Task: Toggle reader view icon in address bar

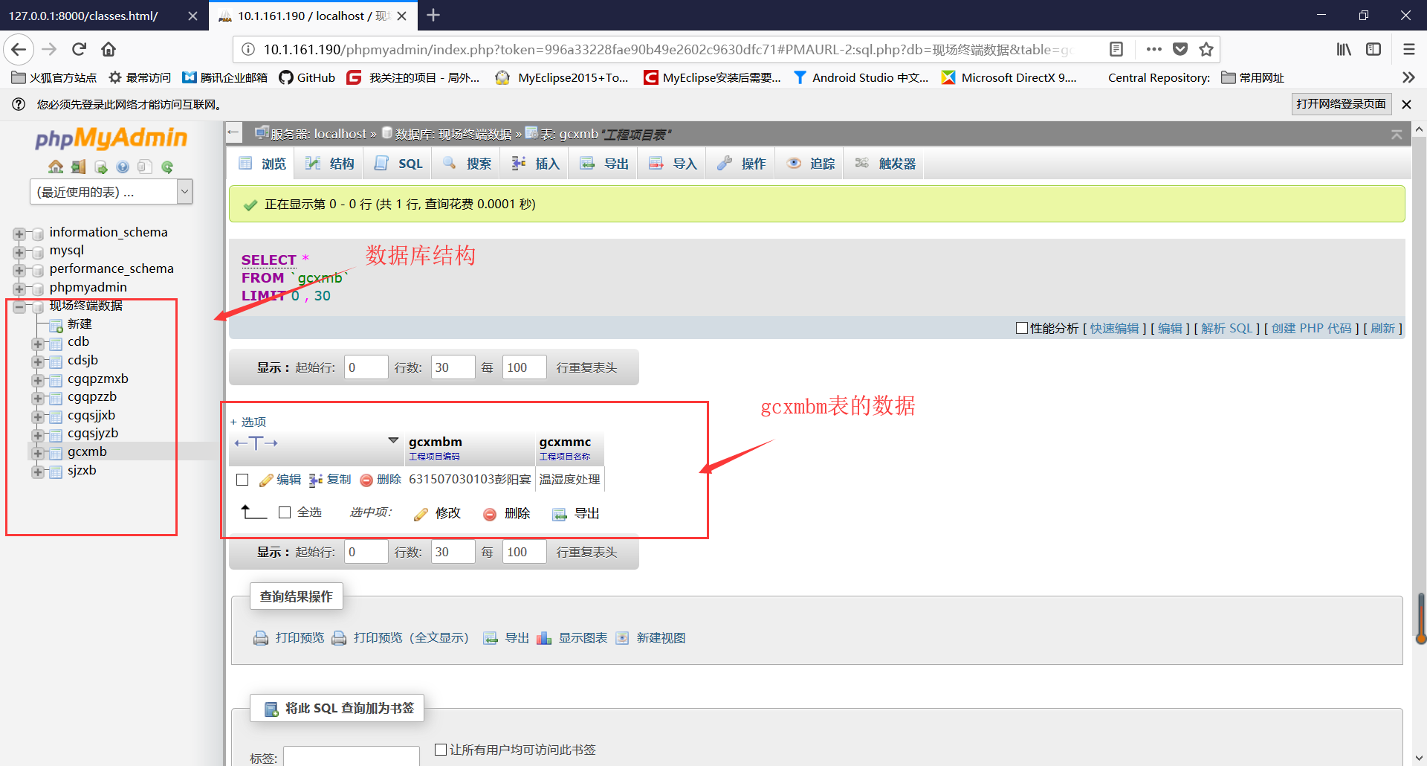Action: point(1116,49)
